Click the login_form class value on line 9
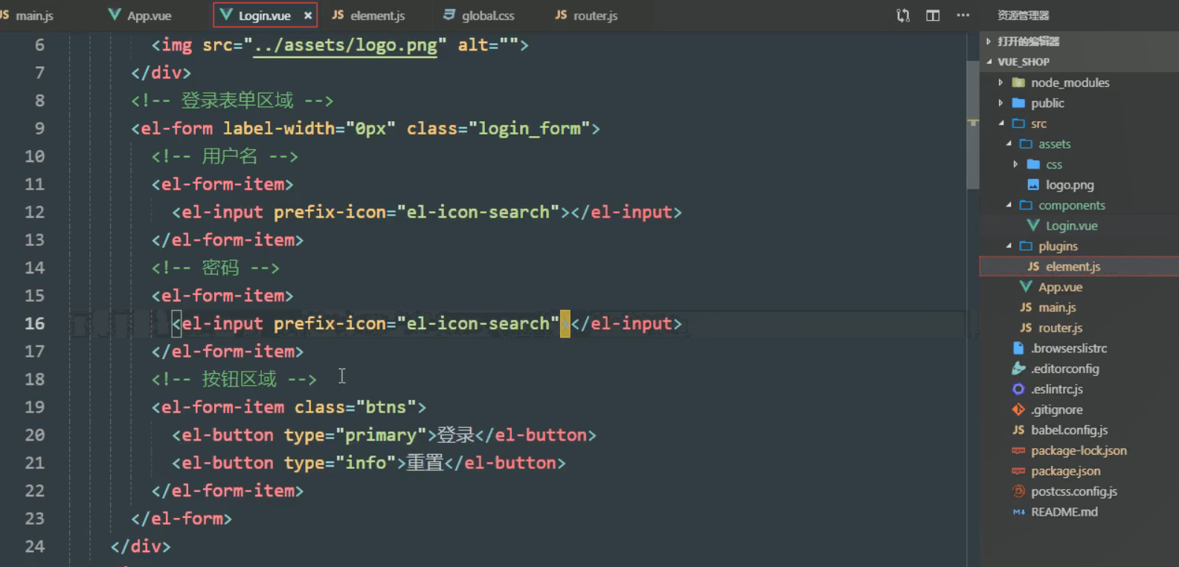Image resolution: width=1179 pixels, height=567 pixels. 529,129
